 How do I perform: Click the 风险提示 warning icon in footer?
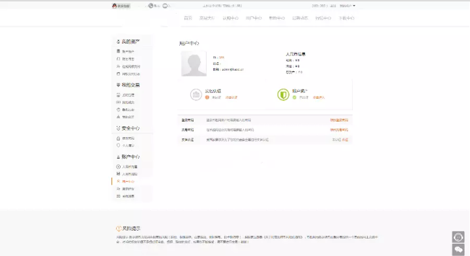pyautogui.click(x=119, y=229)
